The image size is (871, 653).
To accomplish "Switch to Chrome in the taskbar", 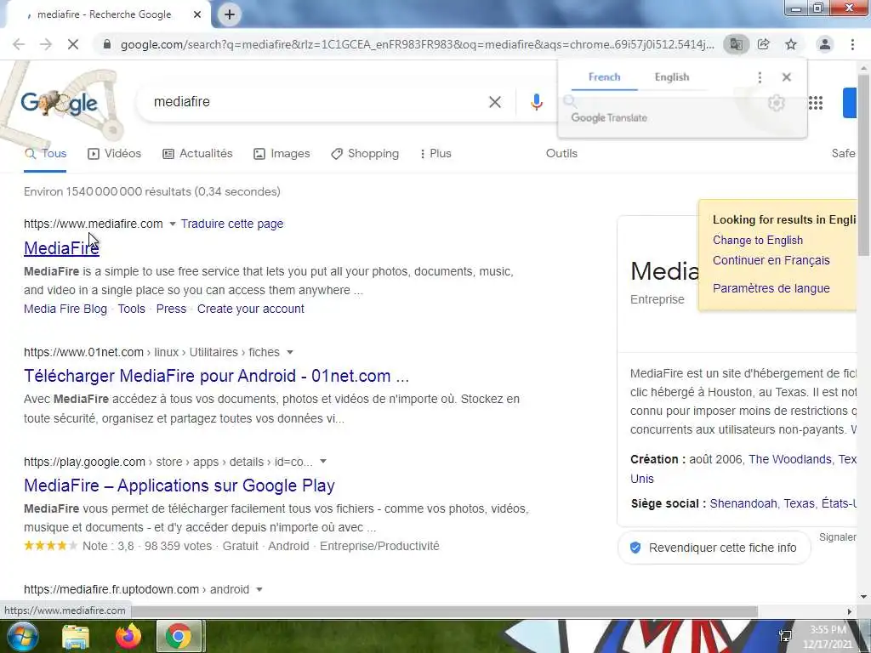I will [179, 636].
